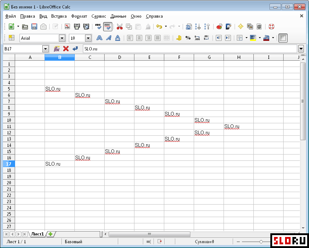
Task: Open LibreOffice help lifebuoy icon
Action: click(271, 26)
